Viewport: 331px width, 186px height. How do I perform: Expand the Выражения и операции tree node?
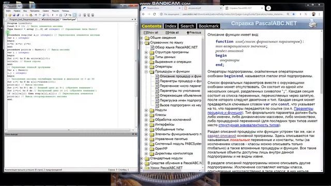pos(146,62)
